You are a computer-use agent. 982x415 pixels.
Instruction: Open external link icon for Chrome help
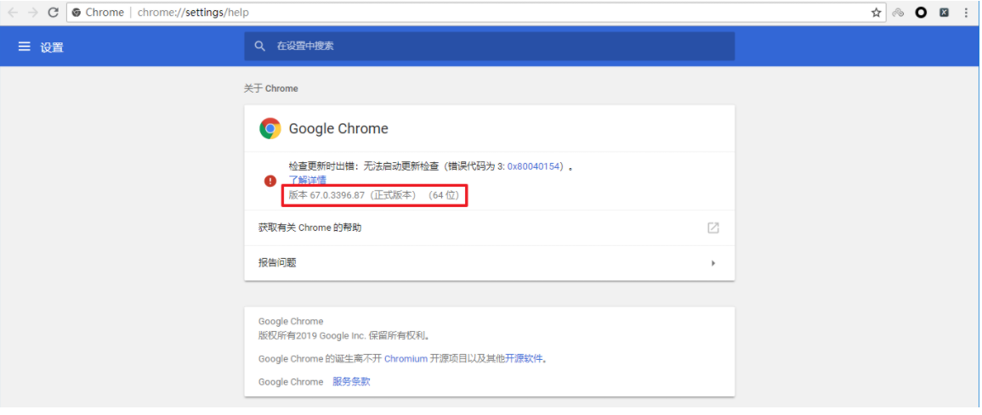[x=712, y=227]
